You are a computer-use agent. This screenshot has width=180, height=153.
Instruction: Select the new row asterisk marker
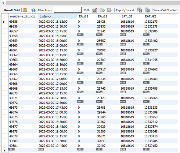(x=5, y=151)
